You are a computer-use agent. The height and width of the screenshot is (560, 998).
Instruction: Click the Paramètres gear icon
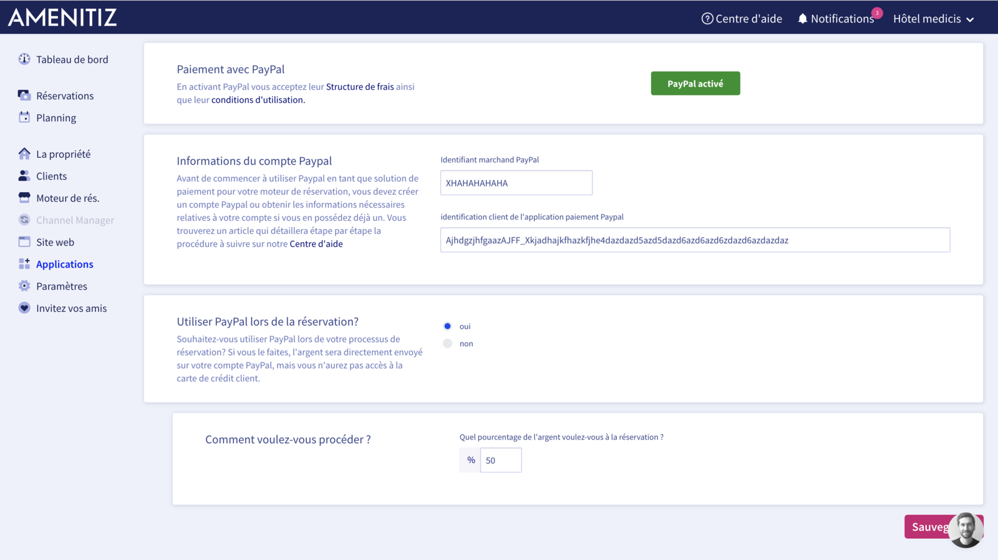click(24, 286)
